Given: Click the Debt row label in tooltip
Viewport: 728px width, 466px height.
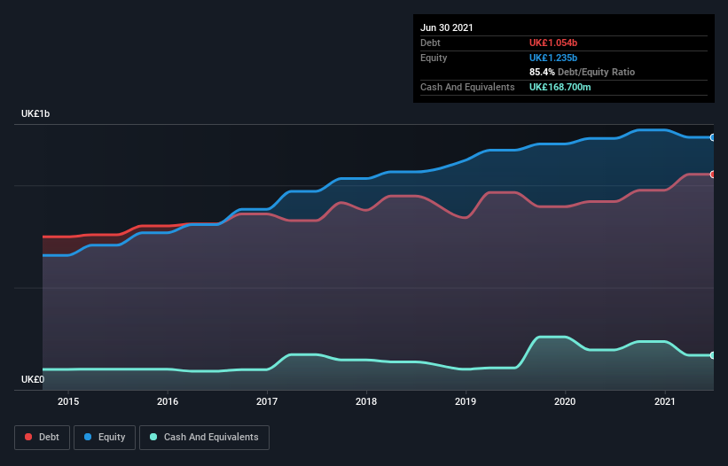Looking at the screenshot, I should (430, 43).
